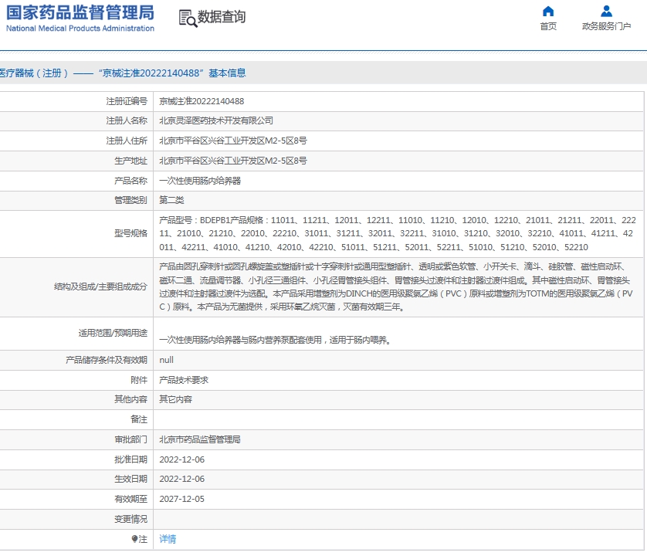Open the 政务服务门户 user icon

pos(606,11)
